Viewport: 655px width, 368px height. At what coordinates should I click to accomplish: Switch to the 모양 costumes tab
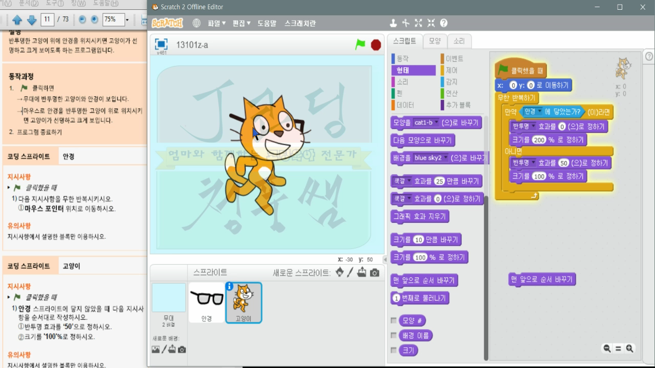pos(434,41)
